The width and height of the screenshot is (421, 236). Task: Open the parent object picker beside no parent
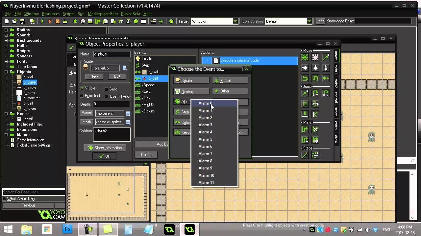[128, 113]
